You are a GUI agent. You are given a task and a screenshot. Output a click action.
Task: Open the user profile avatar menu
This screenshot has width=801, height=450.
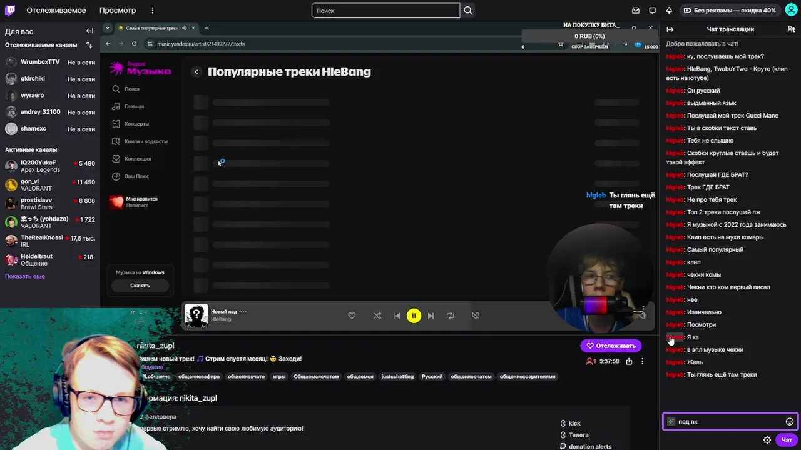pos(791,11)
